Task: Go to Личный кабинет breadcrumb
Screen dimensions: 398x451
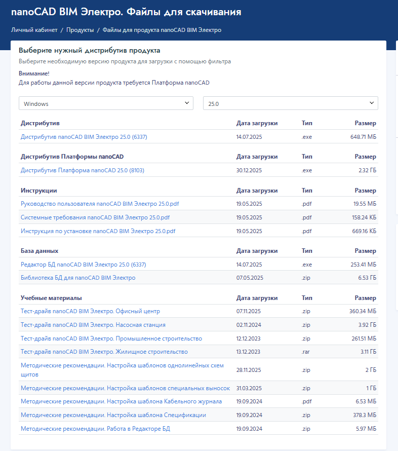Action: click(x=34, y=30)
